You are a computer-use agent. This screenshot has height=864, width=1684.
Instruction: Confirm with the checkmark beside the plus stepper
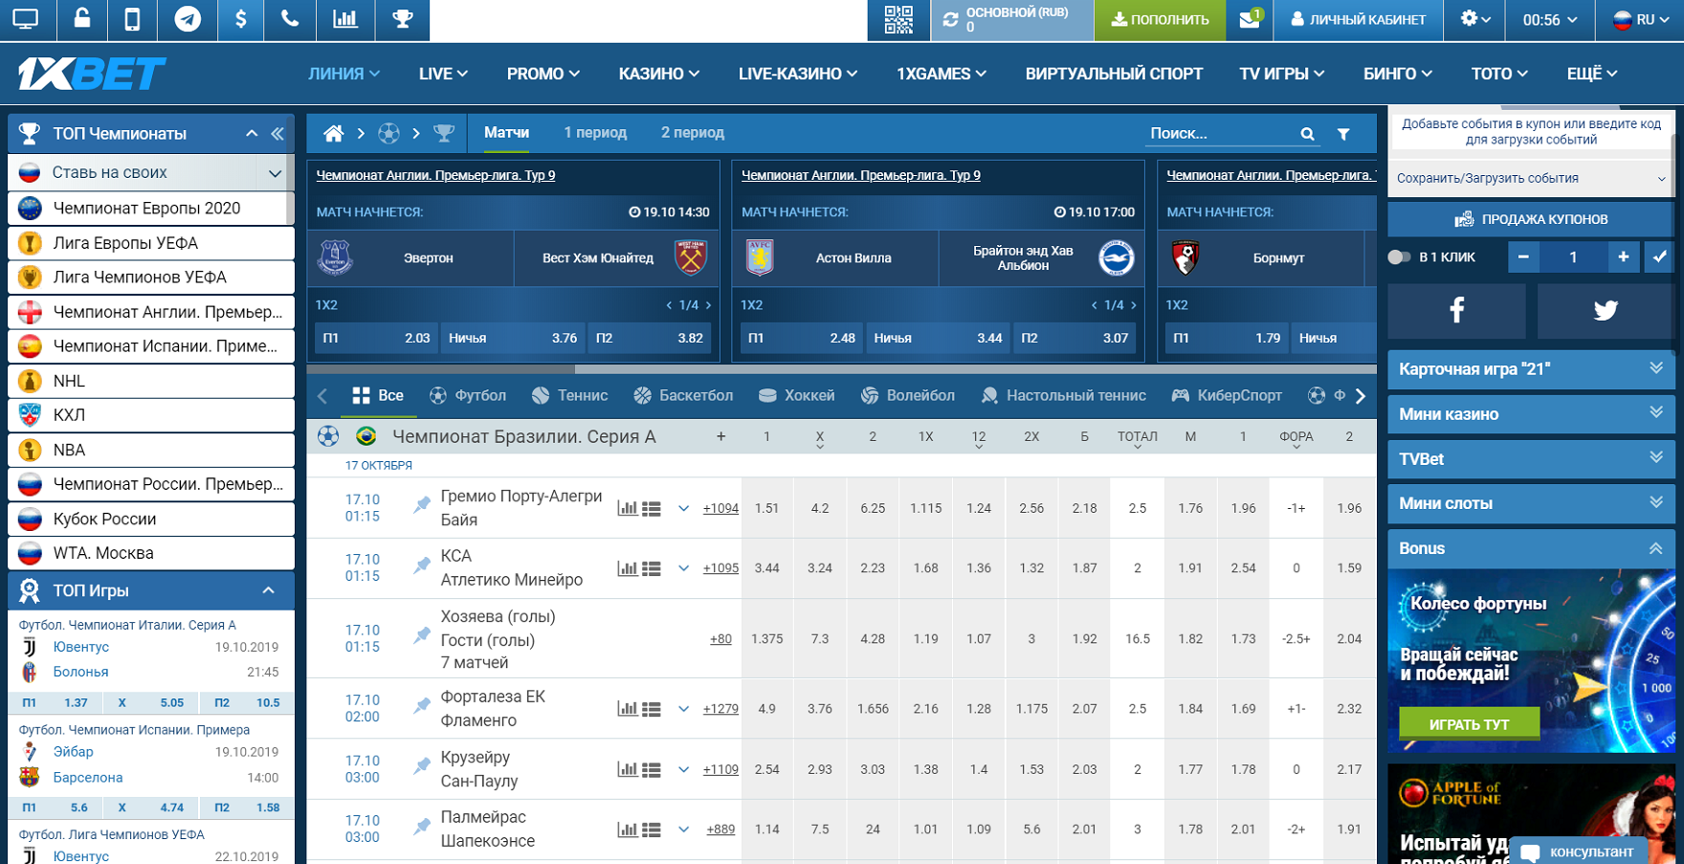pyautogui.click(x=1659, y=256)
